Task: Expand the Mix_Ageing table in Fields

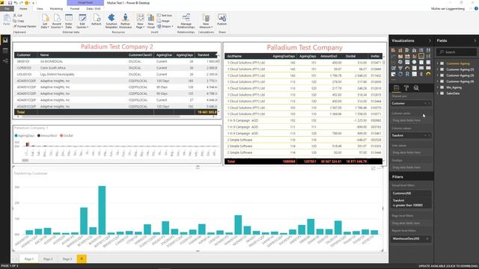Action: point(438,87)
